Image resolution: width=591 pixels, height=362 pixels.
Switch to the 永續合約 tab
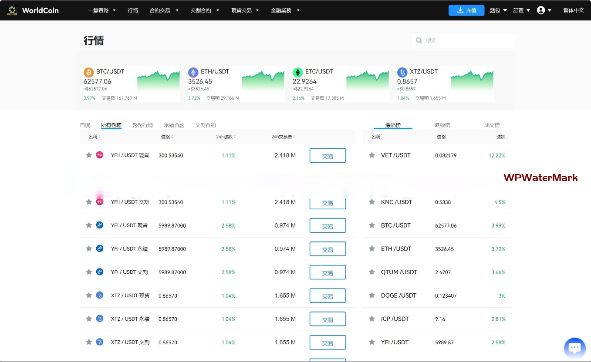174,125
